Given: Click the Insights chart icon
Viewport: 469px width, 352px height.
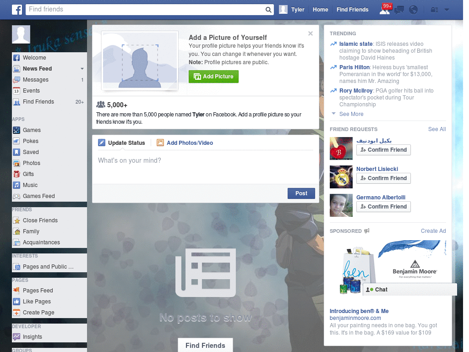Looking at the screenshot, I should click(16, 337).
